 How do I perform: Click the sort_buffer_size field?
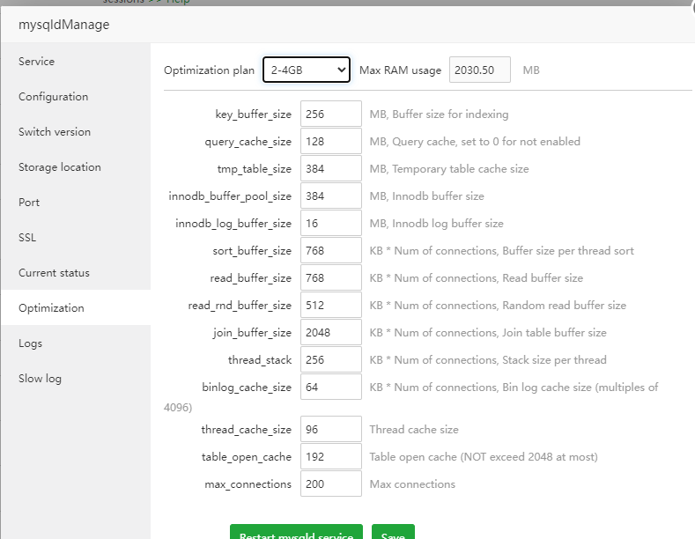[330, 250]
